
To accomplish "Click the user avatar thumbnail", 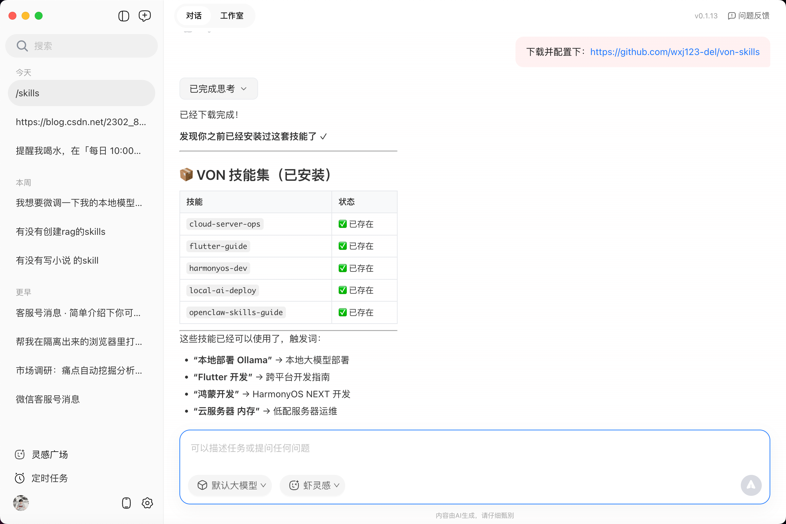I will 21,503.
